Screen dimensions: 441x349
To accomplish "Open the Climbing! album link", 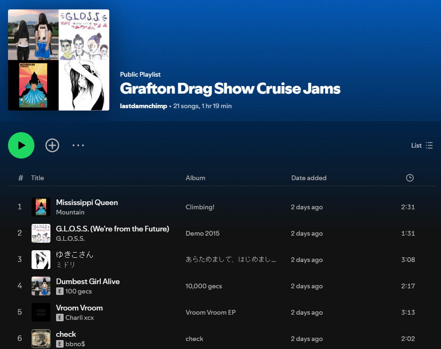I will 200,207.
